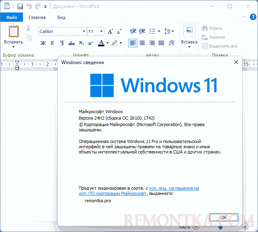Click the zoom in plus button
Image resolution: width=258 pixels, height=232 pixels.
click(x=245, y=227)
